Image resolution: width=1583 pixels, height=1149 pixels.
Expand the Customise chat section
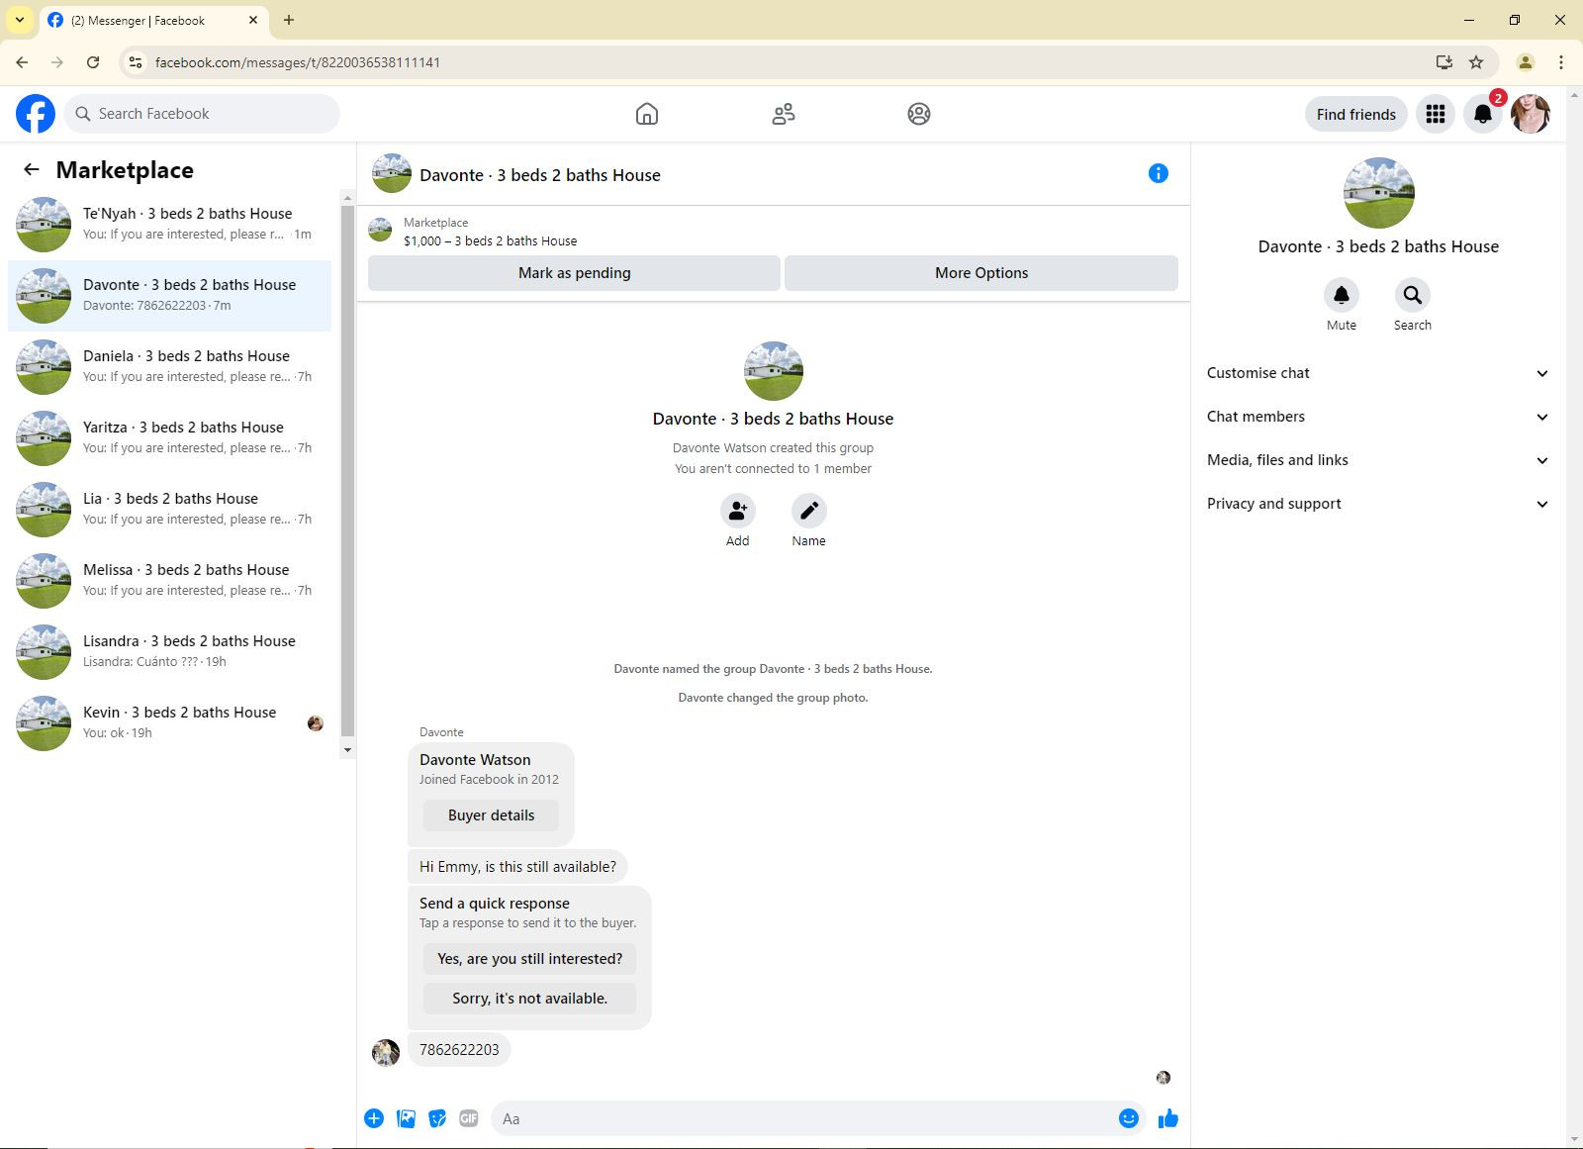click(x=1377, y=373)
